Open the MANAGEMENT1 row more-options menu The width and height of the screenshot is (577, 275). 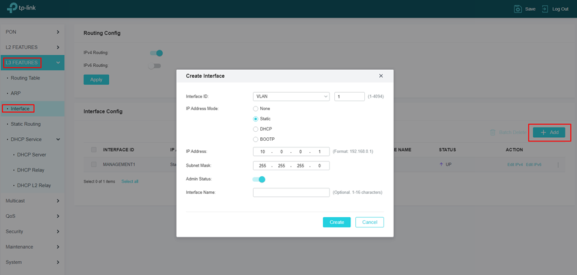click(x=558, y=164)
